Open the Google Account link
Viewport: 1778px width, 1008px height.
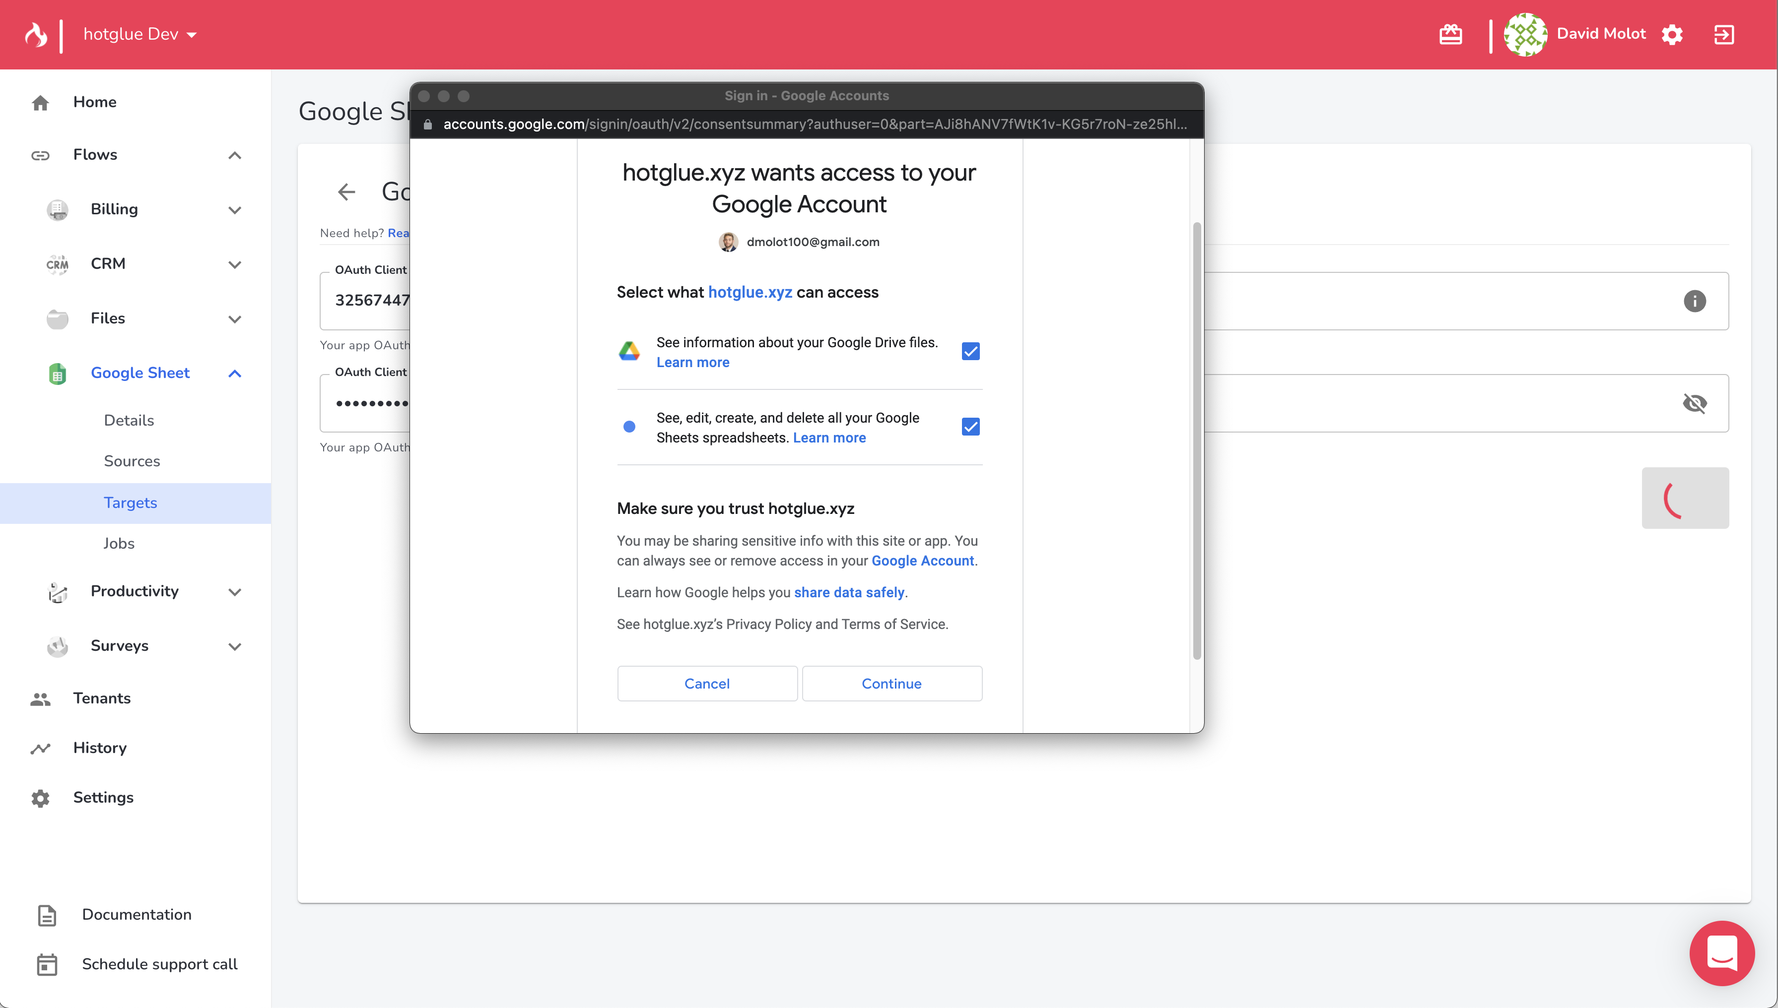pos(922,561)
